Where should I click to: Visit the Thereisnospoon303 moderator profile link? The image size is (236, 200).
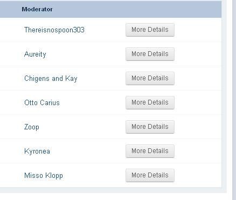(54, 30)
